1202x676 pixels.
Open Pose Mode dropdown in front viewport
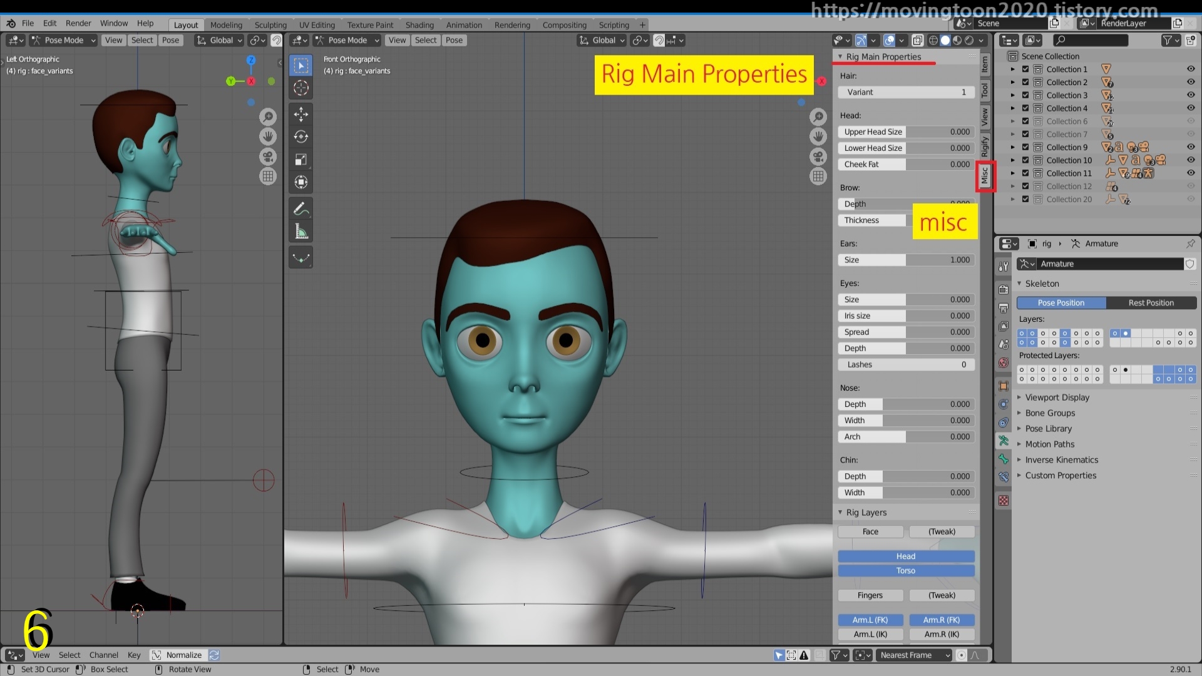[x=347, y=40]
